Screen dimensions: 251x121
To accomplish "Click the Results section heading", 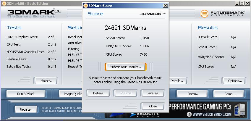I will (x=208, y=28).
